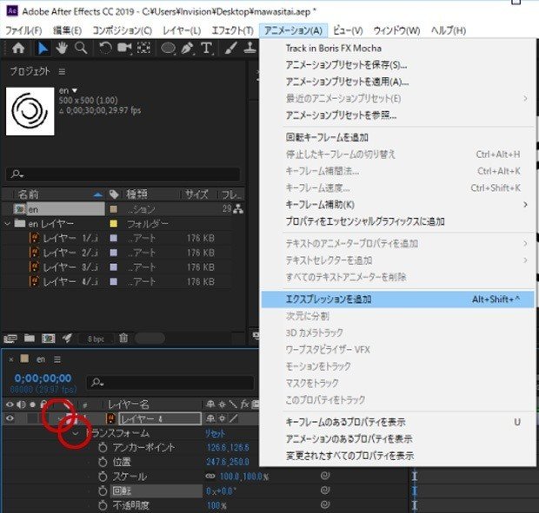The height and width of the screenshot is (513, 539).
Task: Click the 不透明度 value 100%
Action: click(216, 505)
